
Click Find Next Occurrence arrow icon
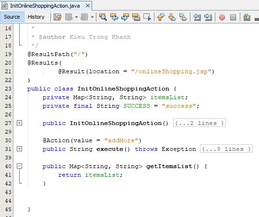tap(125, 17)
